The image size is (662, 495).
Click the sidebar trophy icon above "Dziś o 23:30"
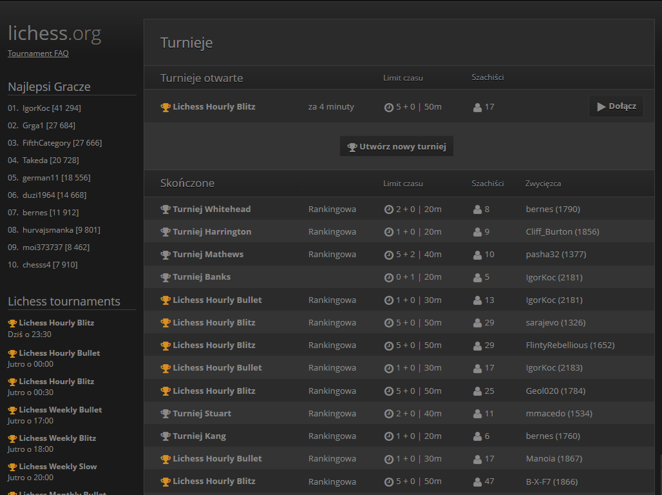coord(12,323)
